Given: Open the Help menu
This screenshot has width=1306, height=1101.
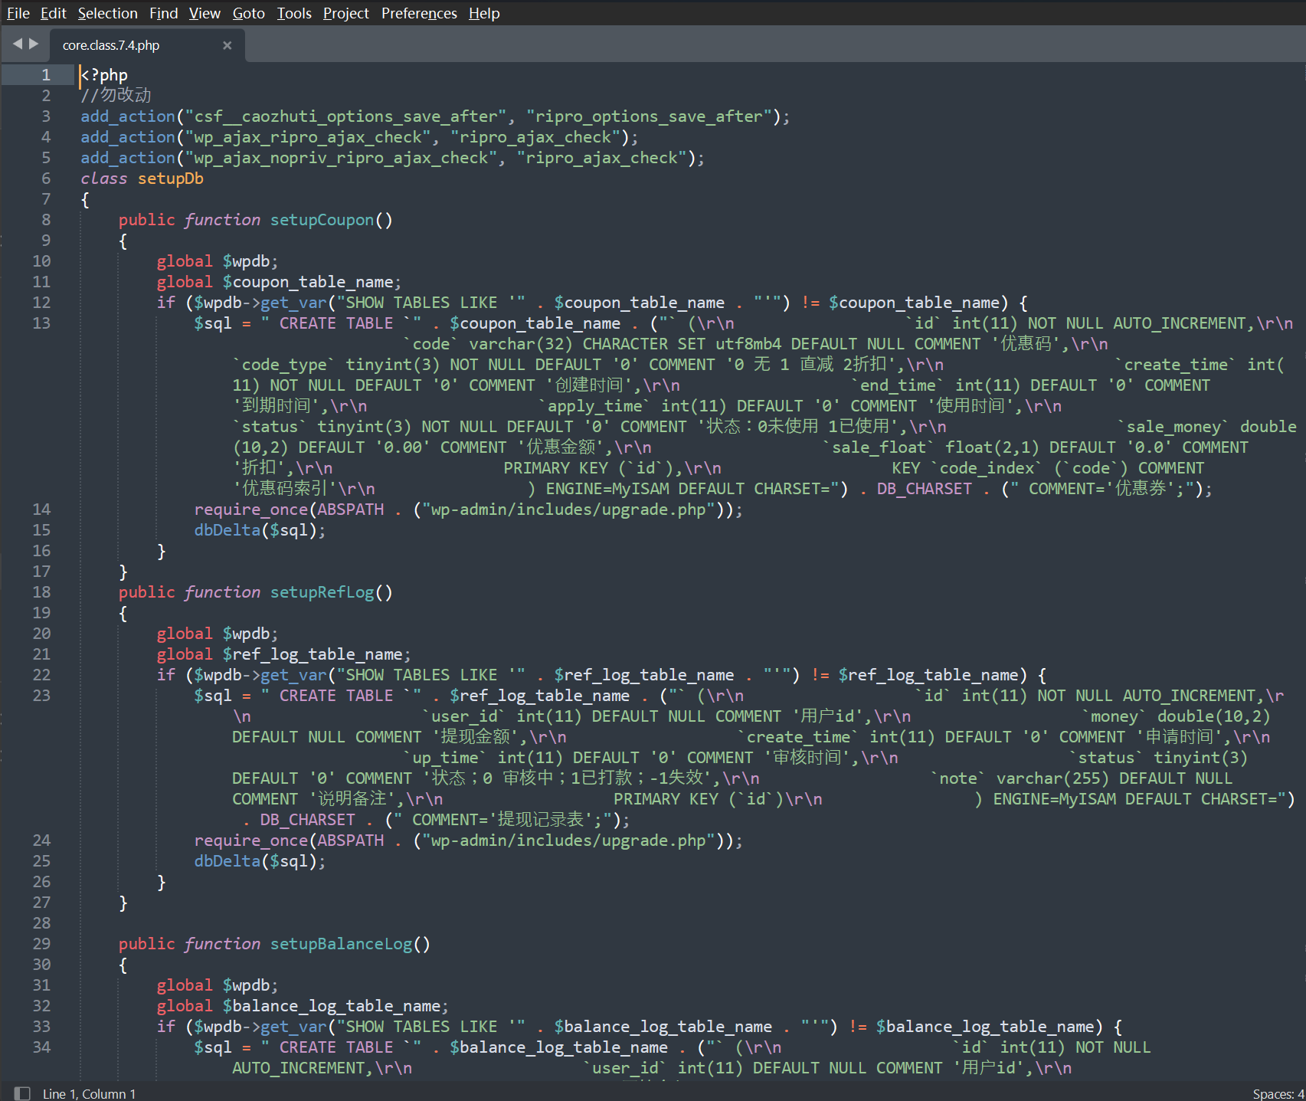Looking at the screenshot, I should (484, 13).
